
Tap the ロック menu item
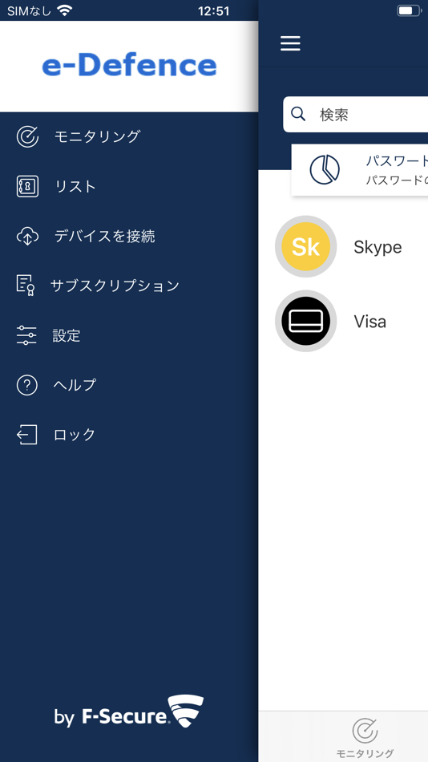point(75,435)
